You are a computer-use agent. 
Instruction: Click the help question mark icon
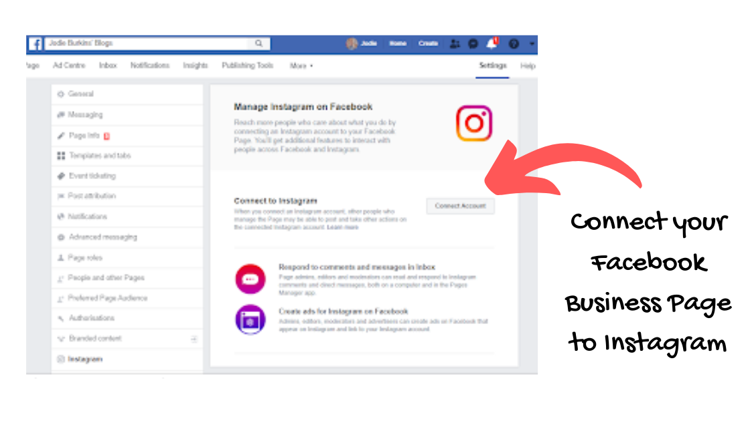[x=514, y=44]
